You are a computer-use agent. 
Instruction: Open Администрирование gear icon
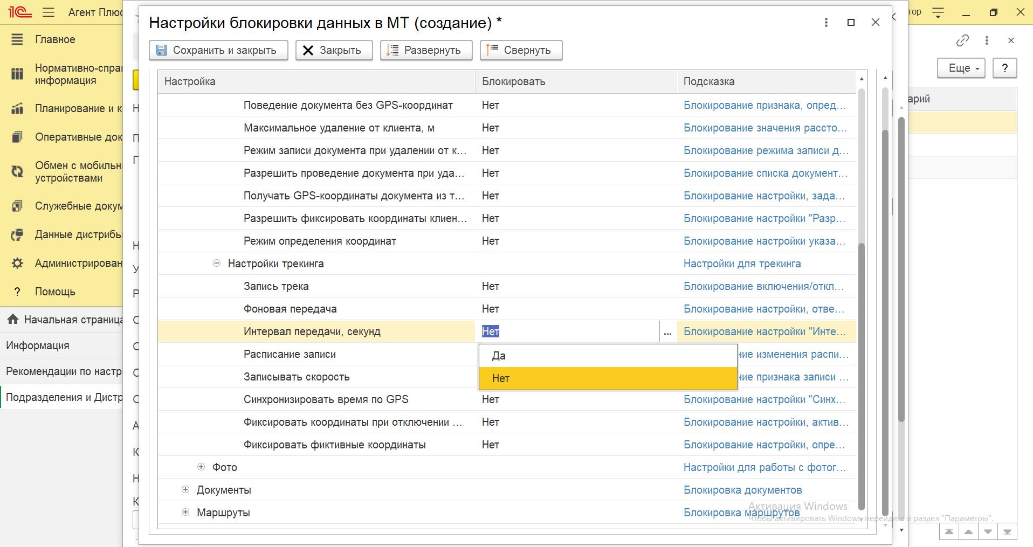(17, 263)
